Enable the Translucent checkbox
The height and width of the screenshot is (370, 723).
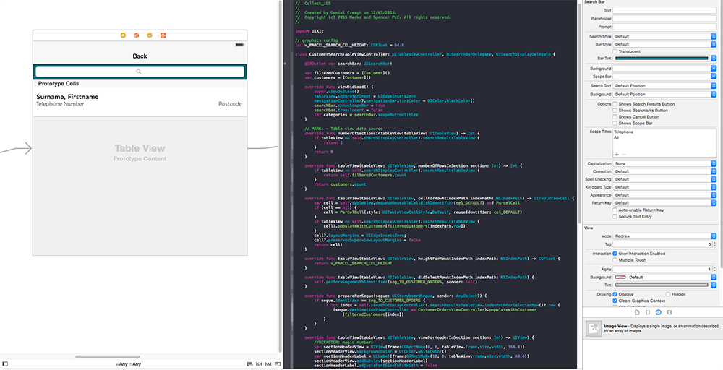click(615, 51)
